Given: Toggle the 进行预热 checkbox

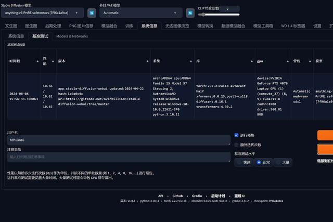Looking at the screenshot, I should click(236, 135).
